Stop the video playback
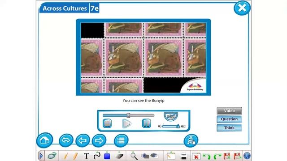The width and height of the screenshot is (287, 161). coord(107,123)
